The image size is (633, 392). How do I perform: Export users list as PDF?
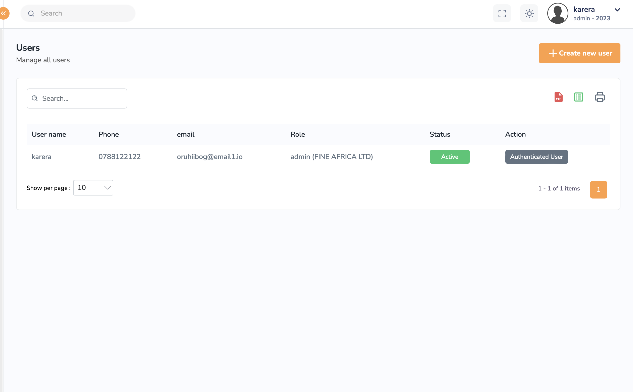pos(558,97)
